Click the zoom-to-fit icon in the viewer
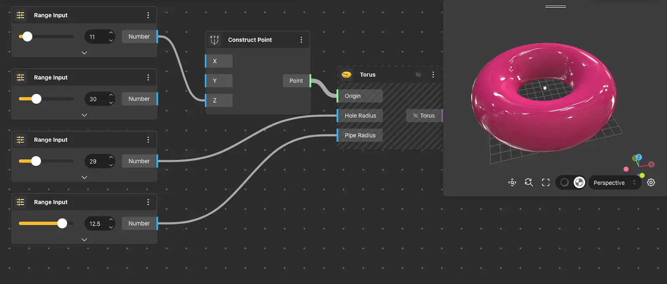This screenshot has width=667, height=284. 512,183
